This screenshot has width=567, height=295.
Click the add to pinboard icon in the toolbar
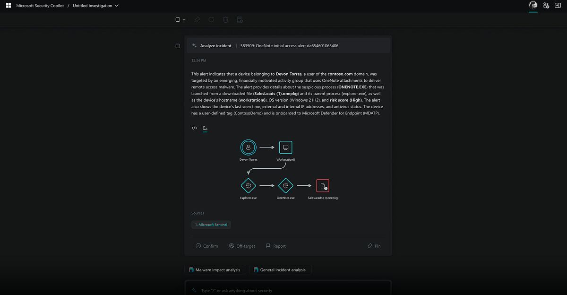pos(240,19)
